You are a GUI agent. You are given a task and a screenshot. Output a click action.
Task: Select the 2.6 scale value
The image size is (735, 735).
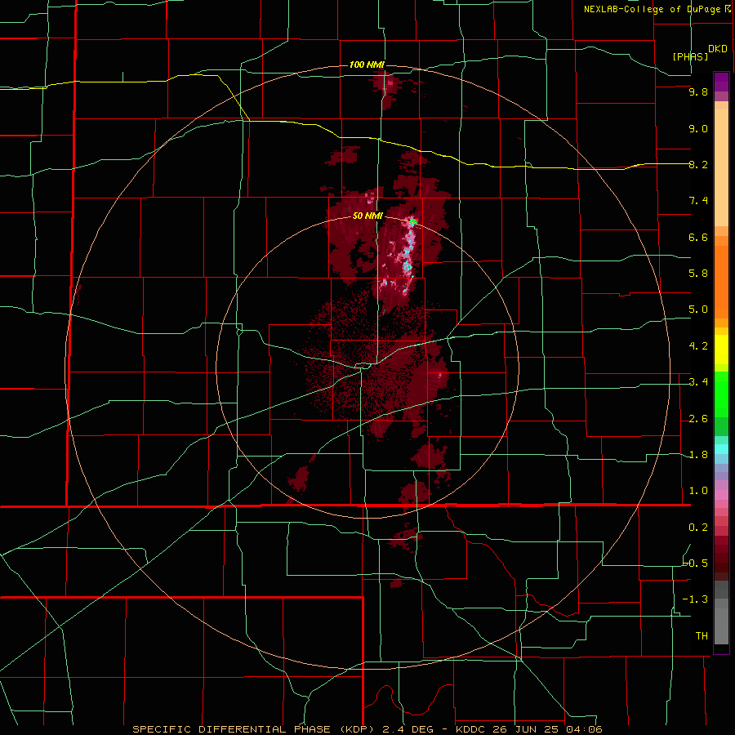click(x=698, y=419)
